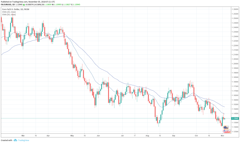Click the 1.18000 price axis label
This screenshot has height=143, width=240.
[235, 82]
